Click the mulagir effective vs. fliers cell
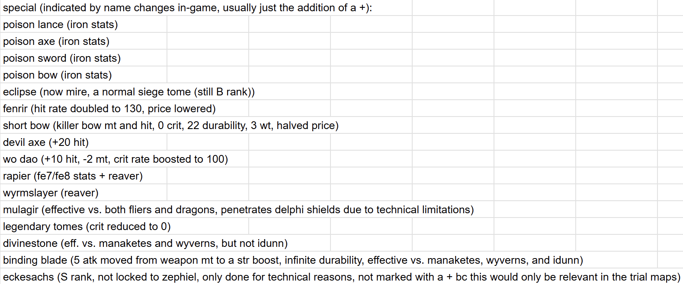This screenshot has width=683, height=284. pyautogui.click(x=238, y=210)
